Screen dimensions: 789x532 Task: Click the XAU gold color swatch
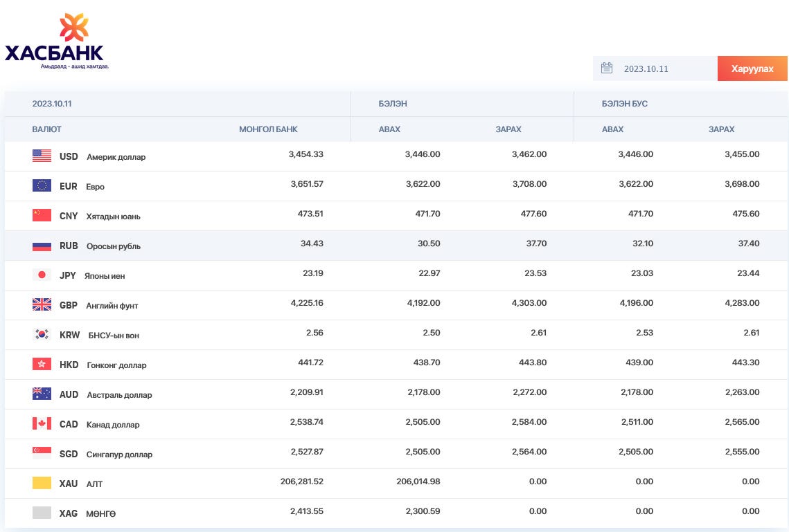[x=42, y=483]
